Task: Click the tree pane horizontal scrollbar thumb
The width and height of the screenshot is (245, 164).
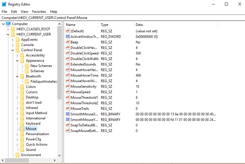Action: (17, 161)
